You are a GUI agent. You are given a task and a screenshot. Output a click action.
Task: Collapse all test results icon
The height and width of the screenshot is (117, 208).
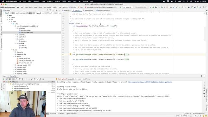pyautogui.click(x=22, y=79)
